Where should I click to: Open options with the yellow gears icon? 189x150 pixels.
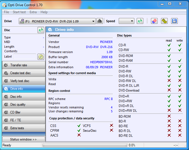click(x=164, y=21)
